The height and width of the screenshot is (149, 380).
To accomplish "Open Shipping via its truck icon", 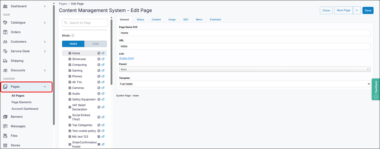I will [x=5, y=61].
